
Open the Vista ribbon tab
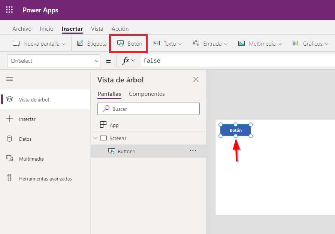97,28
